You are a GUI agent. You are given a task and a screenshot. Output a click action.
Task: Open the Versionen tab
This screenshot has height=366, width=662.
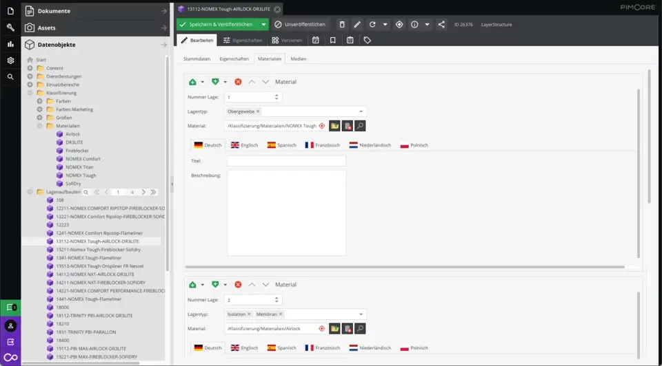[x=287, y=41]
